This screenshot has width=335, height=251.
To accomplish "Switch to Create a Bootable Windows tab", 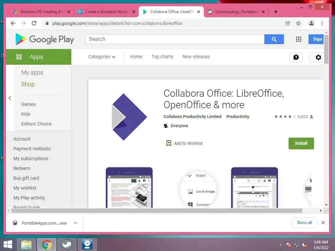I will [106, 12].
